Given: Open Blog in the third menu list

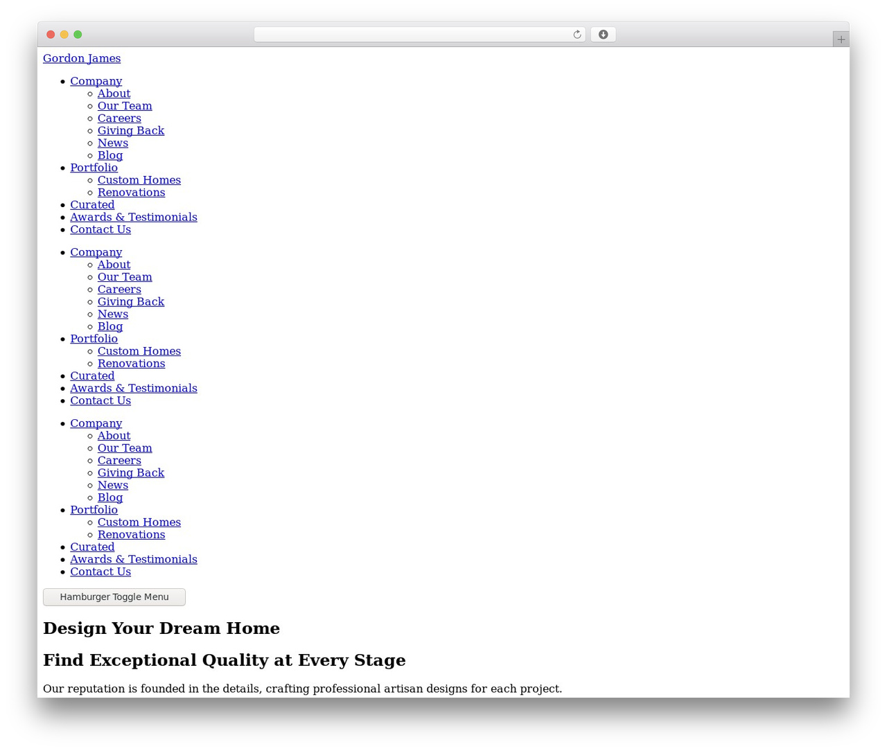Looking at the screenshot, I should (x=110, y=498).
